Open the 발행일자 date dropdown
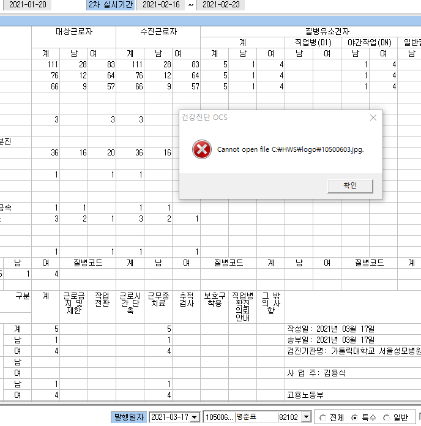421x426 pixels. (195, 417)
